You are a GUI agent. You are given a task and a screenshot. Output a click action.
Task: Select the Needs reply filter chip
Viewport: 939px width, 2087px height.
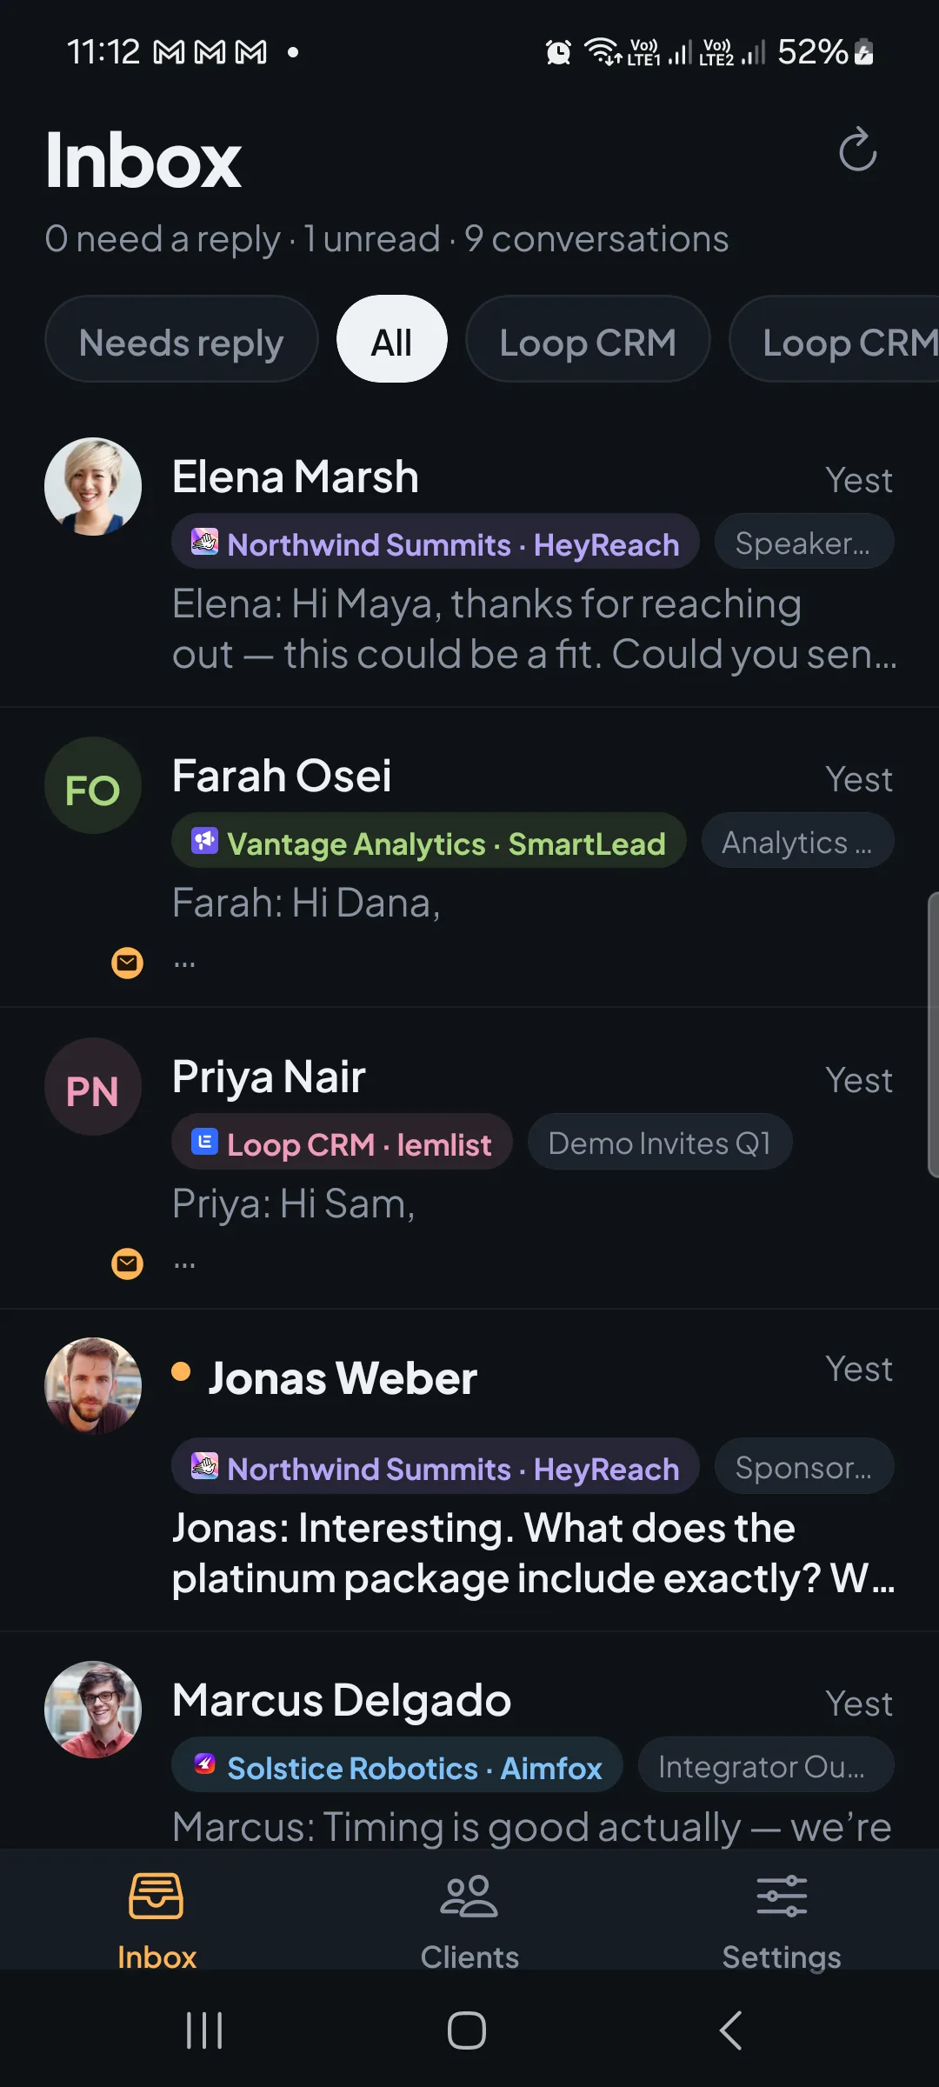point(182,339)
